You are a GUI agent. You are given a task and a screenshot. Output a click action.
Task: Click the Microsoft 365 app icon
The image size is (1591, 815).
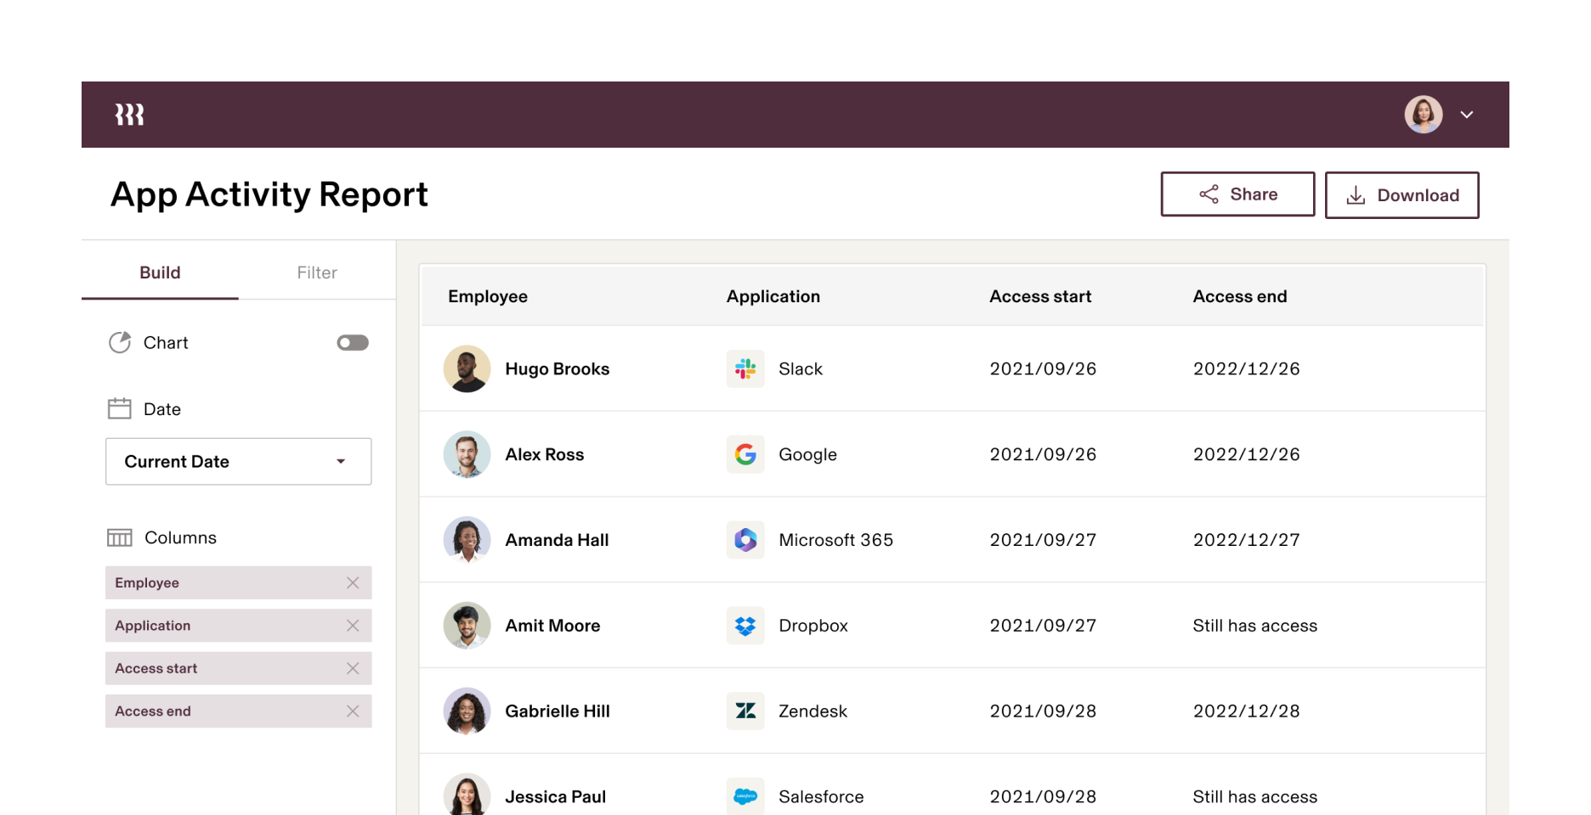click(745, 540)
